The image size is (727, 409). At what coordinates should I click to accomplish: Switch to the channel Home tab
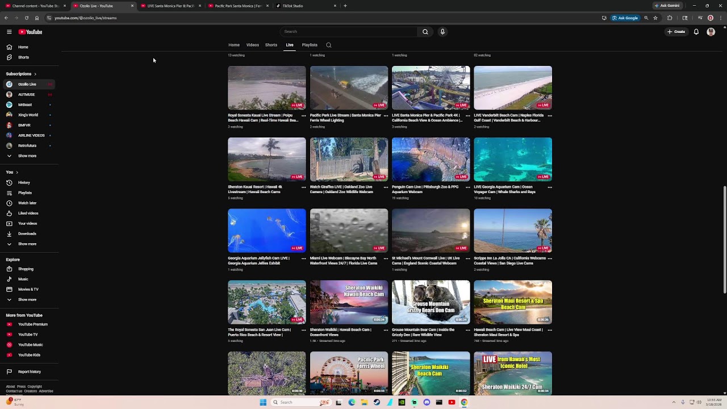pyautogui.click(x=234, y=45)
